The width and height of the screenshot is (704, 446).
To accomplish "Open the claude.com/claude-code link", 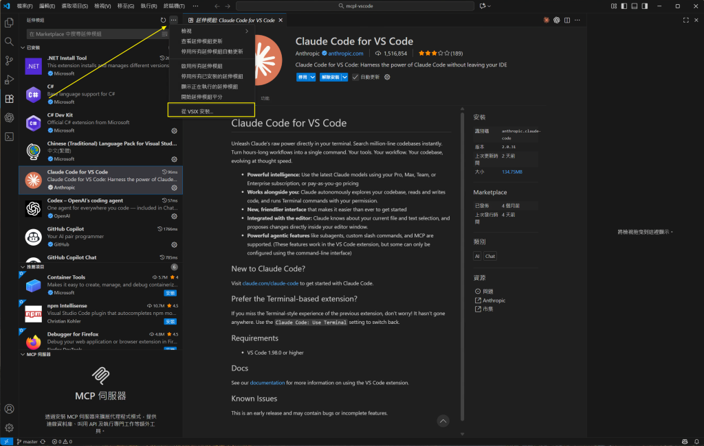I will (270, 283).
